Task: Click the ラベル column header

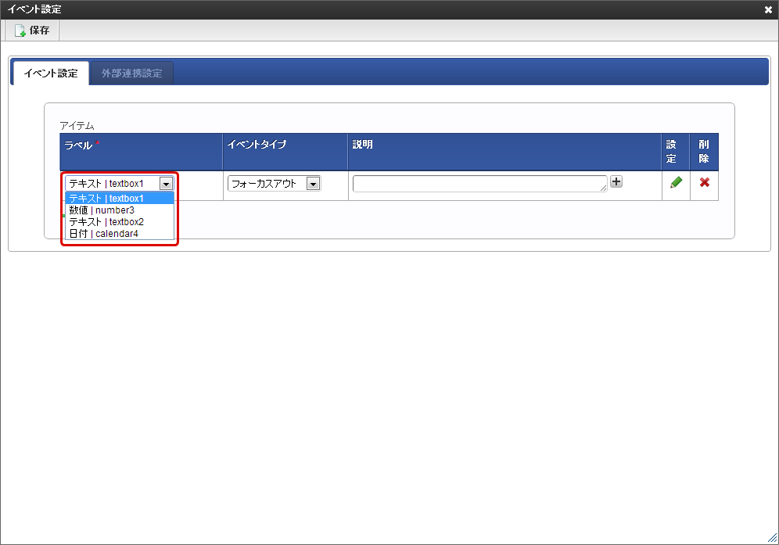Action: [141, 152]
